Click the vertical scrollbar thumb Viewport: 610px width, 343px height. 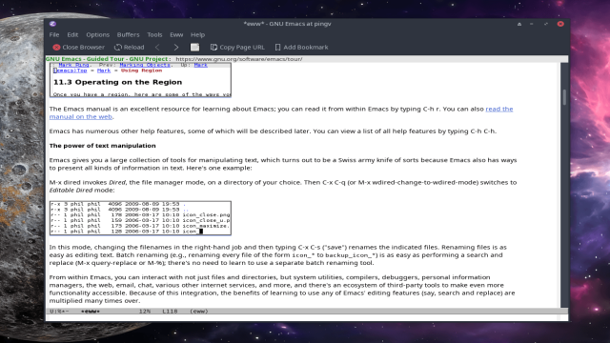click(564, 97)
